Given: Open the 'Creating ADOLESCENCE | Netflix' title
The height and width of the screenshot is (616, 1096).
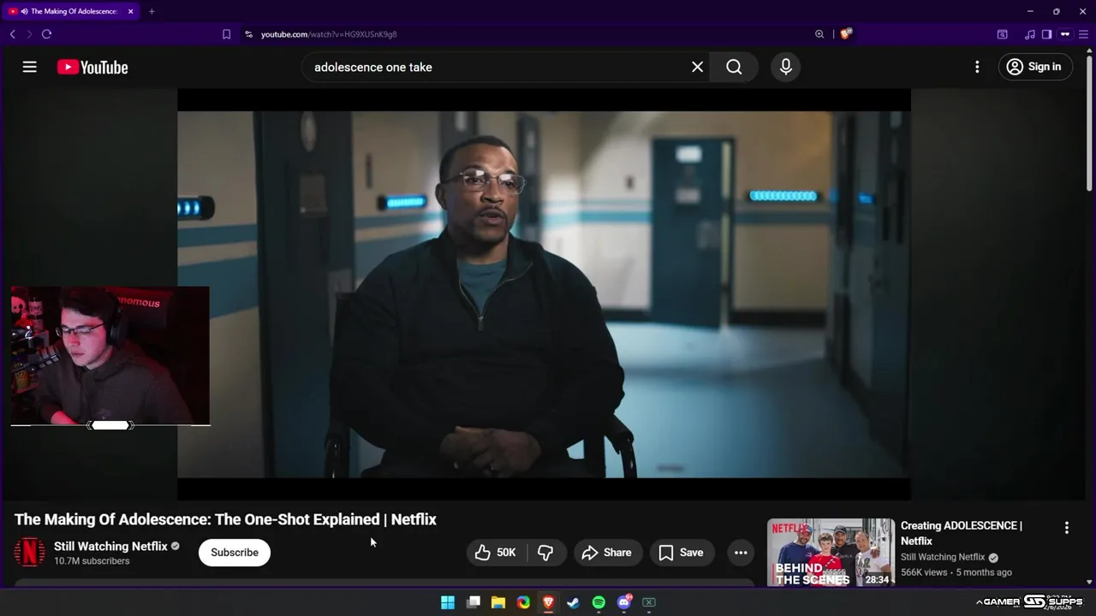Looking at the screenshot, I should 962,533.
